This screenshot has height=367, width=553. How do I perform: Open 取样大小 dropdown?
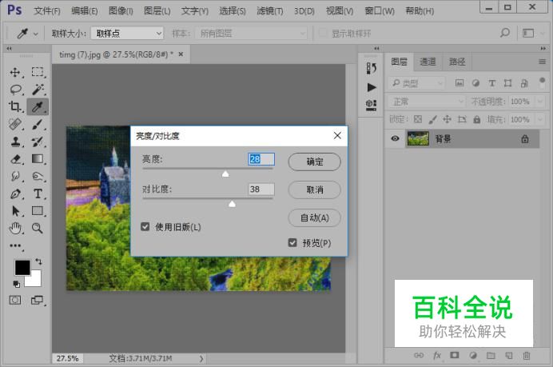[x=127, y=33]
